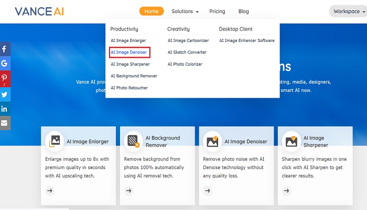
Task: Go to the Home tab
Action: pos(152,11)
